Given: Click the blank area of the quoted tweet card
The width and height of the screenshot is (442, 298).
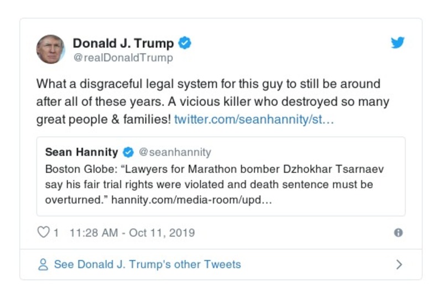Looking at the screenshot, I should pos(343,202).
